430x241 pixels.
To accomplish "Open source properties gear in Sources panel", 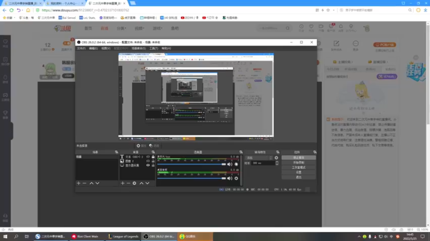I will coord(134,183).
